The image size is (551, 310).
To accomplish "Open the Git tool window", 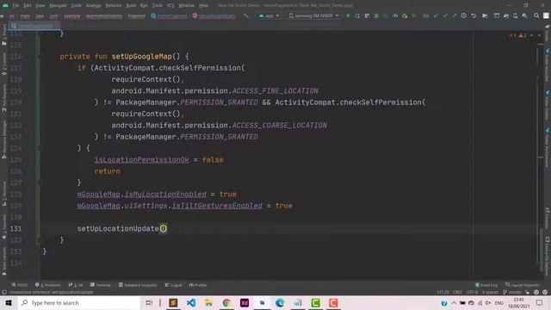I will [76, 285].
